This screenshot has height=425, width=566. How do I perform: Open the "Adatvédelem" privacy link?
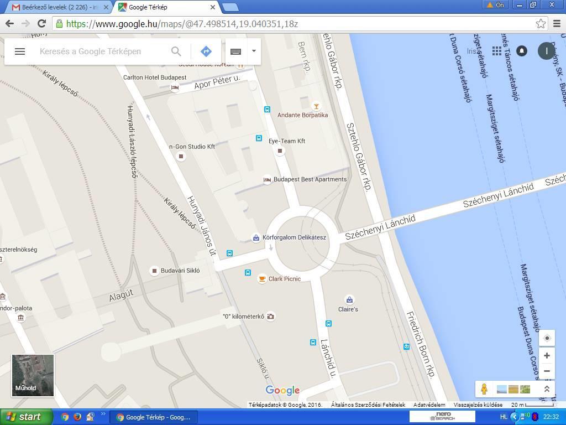(x=429, y=405)
